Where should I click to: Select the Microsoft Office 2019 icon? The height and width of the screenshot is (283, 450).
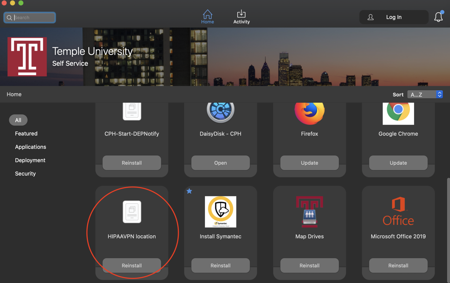398,211
